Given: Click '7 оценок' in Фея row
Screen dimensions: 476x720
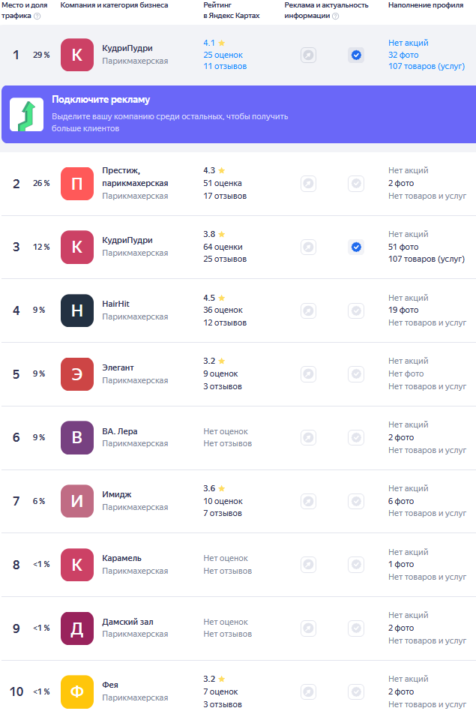Looking at the screenshot, I should [x=221, y=692].
